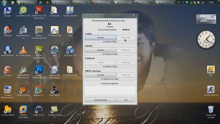Select the ACTIVADOR_WI folder on desktop

click(x=70, y=71)
